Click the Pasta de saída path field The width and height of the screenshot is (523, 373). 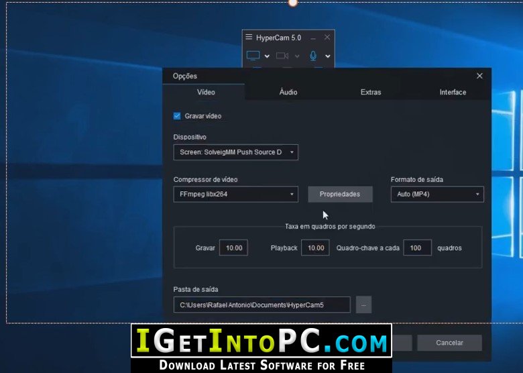click(x=261, y=305)
